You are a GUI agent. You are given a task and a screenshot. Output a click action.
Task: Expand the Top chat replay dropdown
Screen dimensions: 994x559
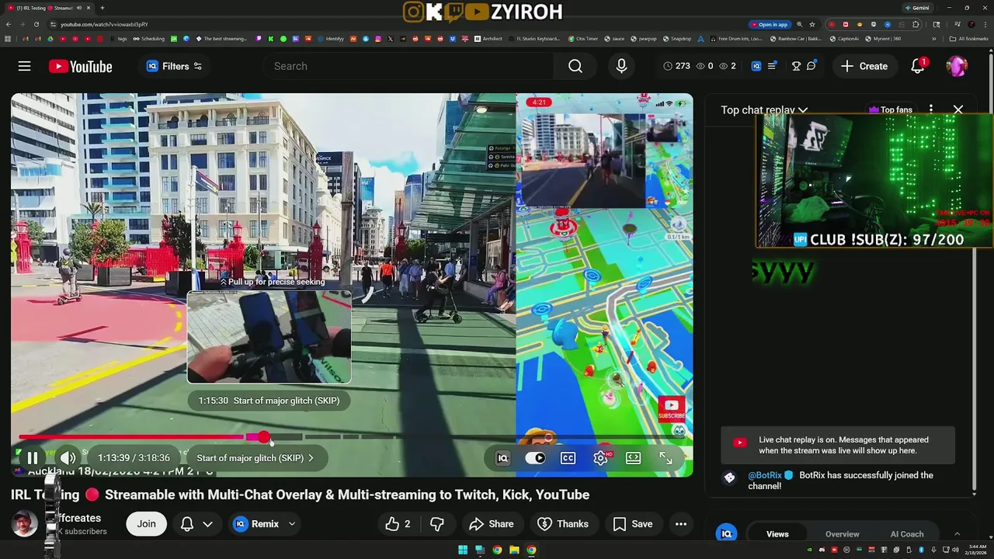[764, 109]
